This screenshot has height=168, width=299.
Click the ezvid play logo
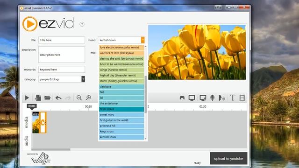(30, 24)
